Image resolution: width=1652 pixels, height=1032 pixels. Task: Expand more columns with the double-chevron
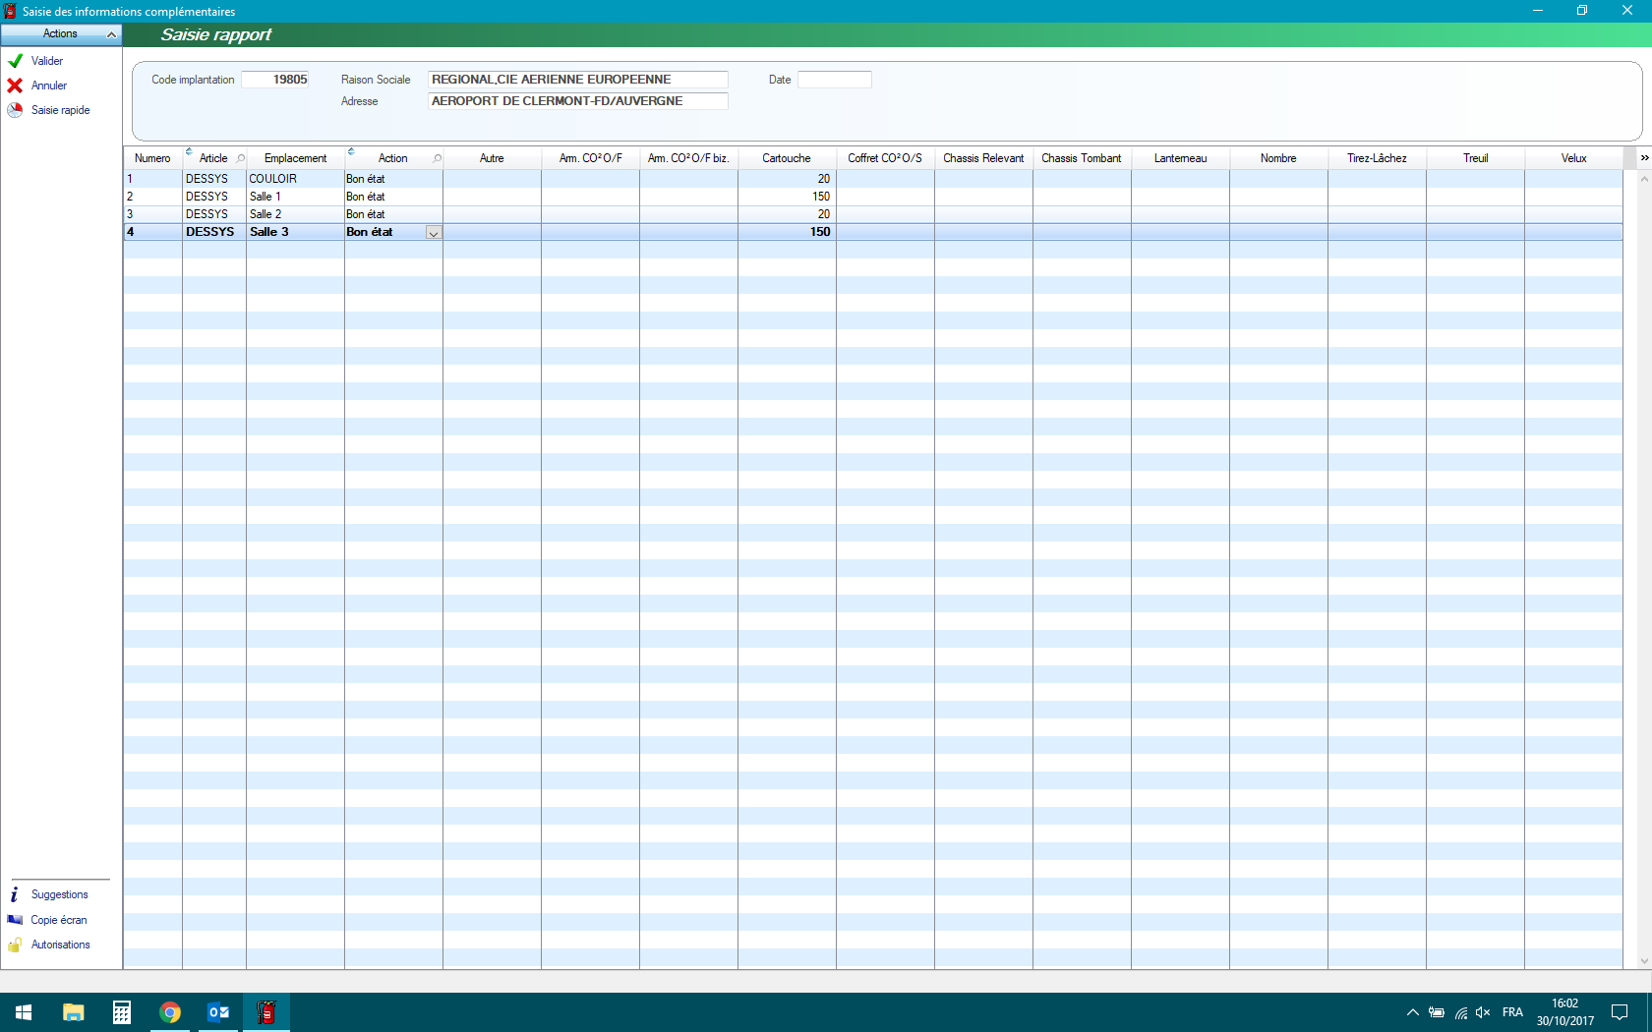[1644, 158]
